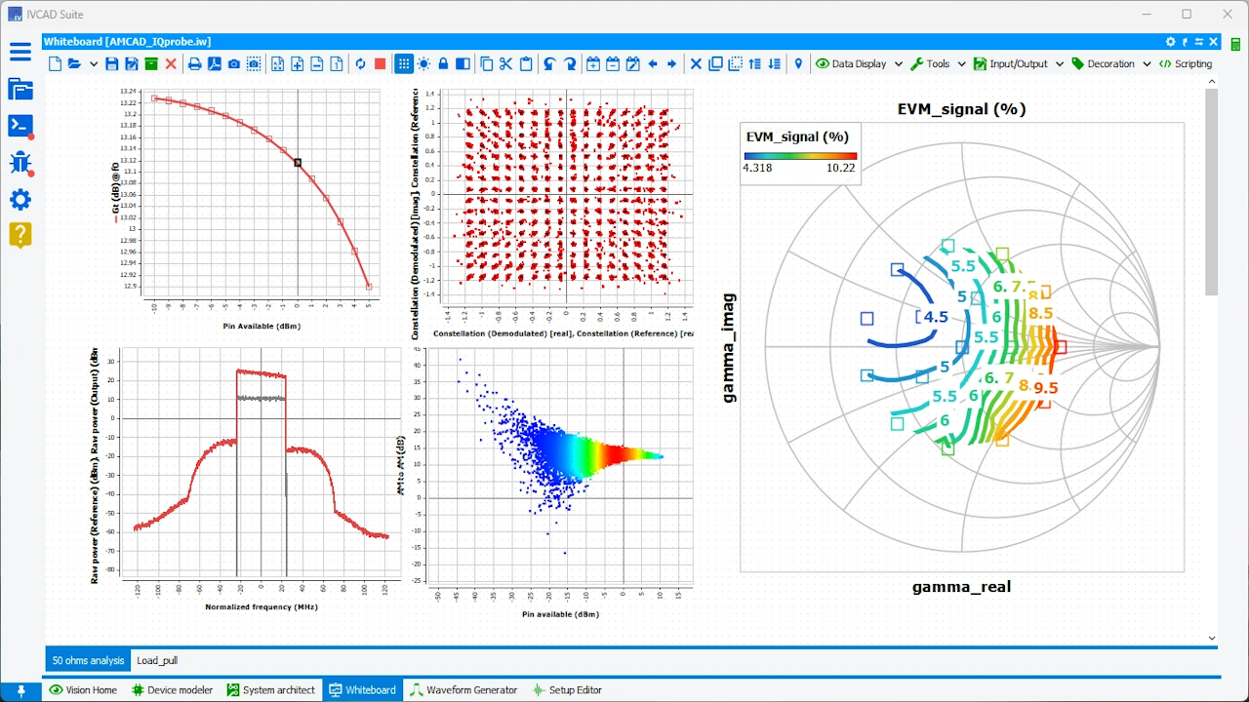This screenshot has width=1249, height=702.
Task: Refresh the data with the sync icon
Action: coord(359,63)
